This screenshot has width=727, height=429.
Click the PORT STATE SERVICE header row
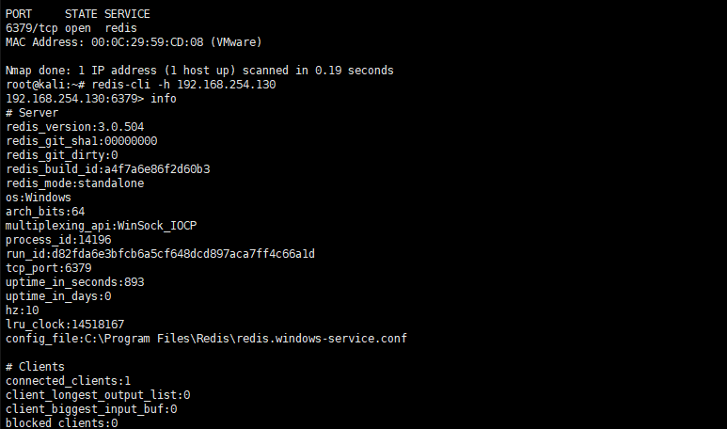point(78,14)
